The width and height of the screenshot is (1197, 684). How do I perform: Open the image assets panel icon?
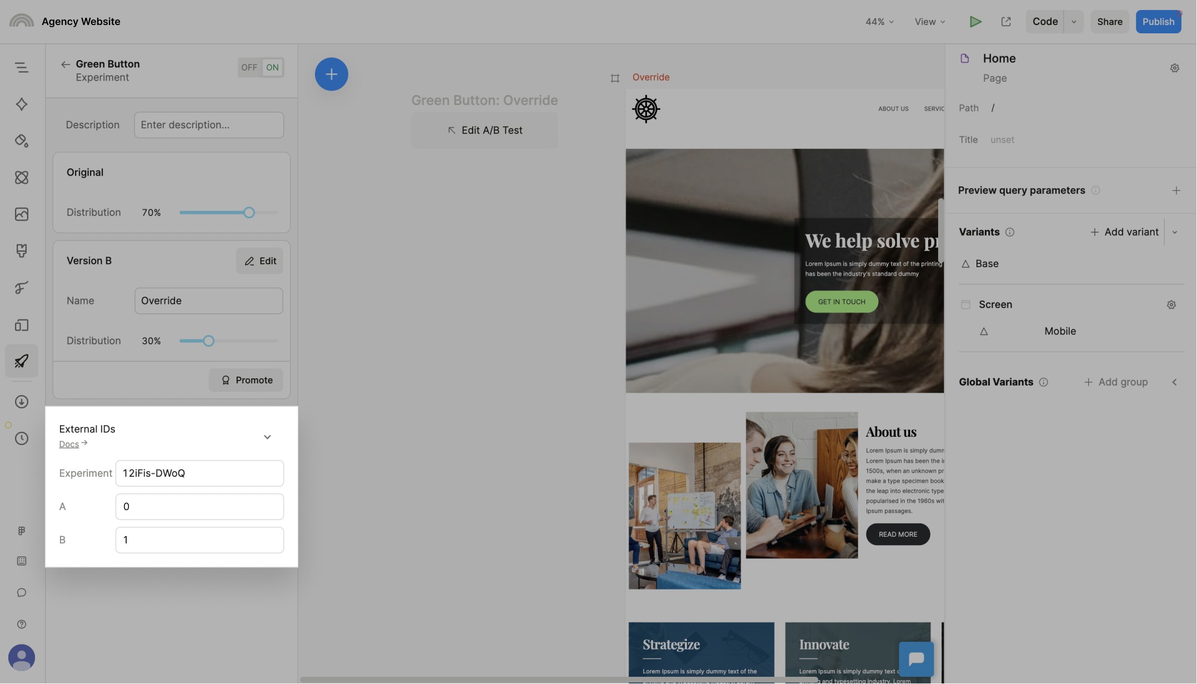click(21, 214)
